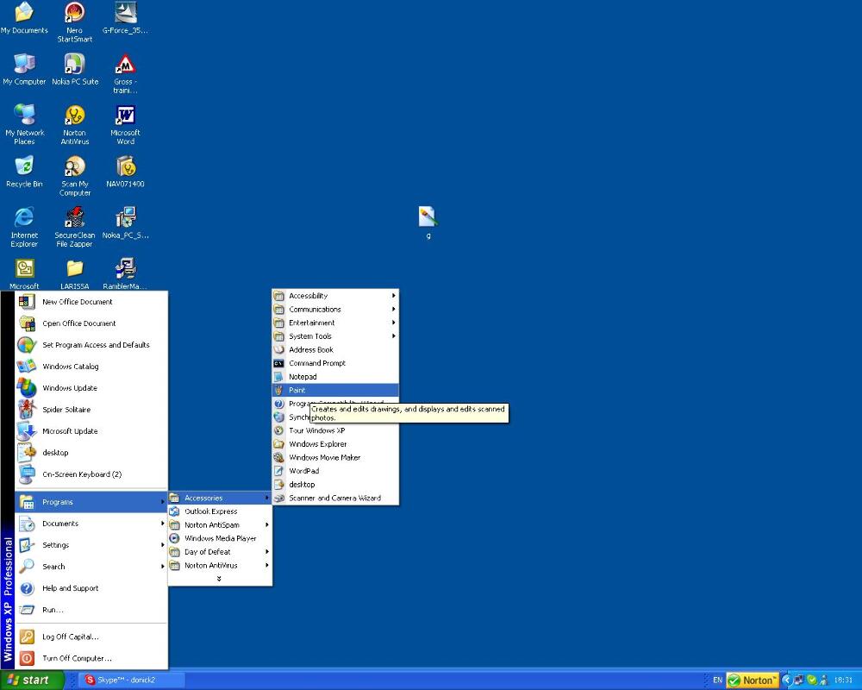Expand the Norton AntiSpam program folder
This screenshot has width=862, height=690.
click(220, 525)
